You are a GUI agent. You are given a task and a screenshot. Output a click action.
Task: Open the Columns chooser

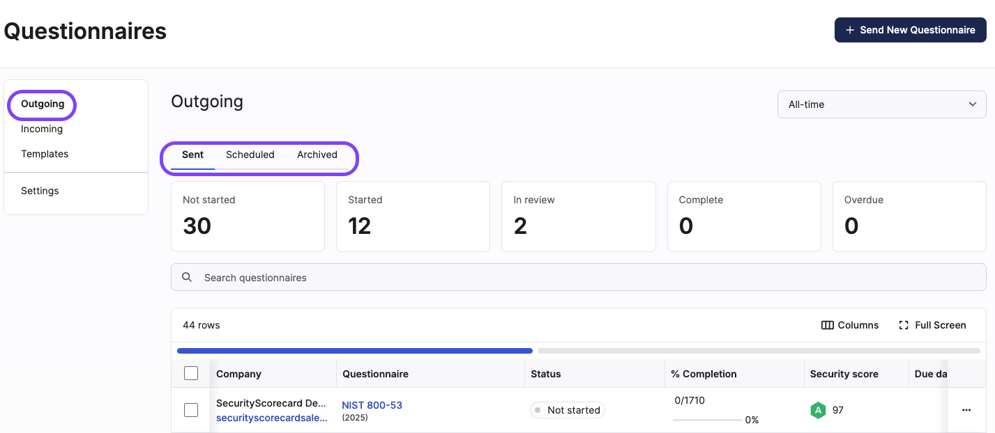850,325
